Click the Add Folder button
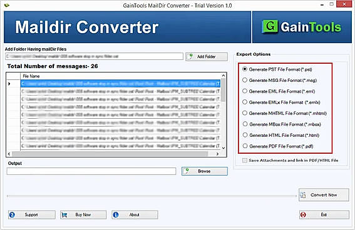This screenshot has width=355, height=230. [x=207, y=56]
